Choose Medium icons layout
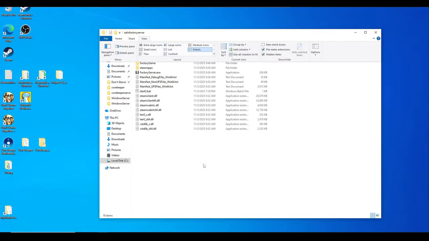The height and width of the screenshot is (241, 429). point(199,45)
